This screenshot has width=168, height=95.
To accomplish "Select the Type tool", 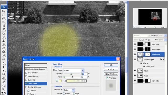I will point(3,67).
